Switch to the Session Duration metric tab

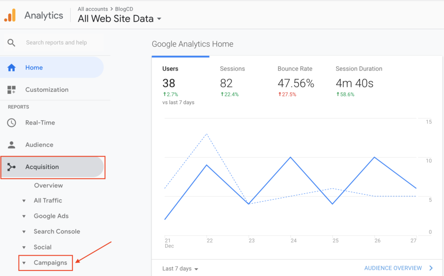pyautogui.click(x=359, y=69)
